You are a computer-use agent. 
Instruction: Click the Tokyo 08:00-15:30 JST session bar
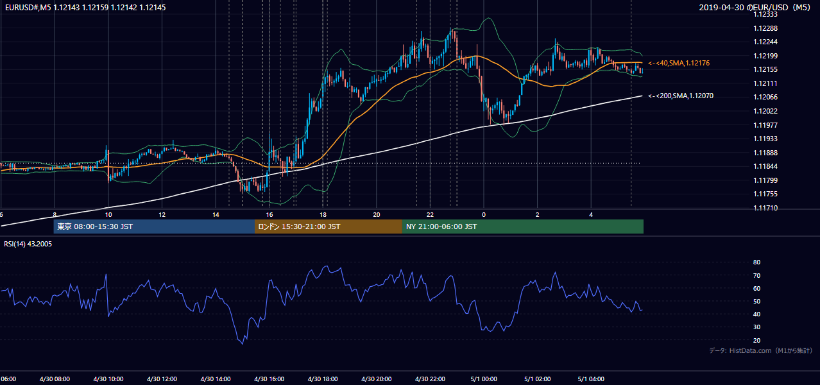pyautogui.click(x=154, y=227)
